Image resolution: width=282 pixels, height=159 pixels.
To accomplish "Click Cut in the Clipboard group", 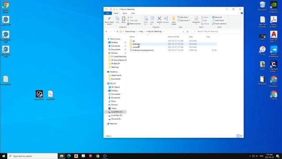I will 130,17.
